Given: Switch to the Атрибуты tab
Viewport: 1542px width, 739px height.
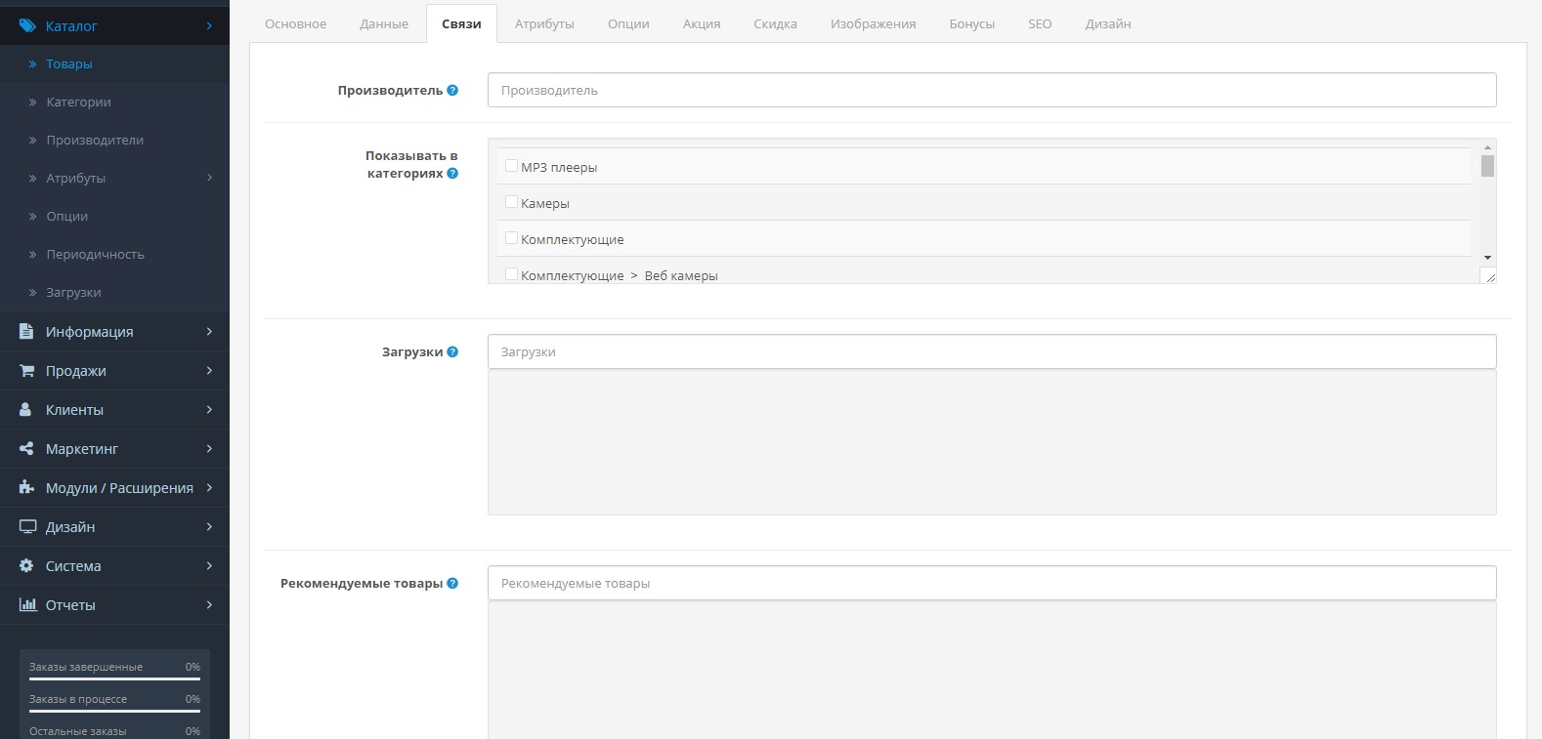Looking at the screenshot, I should (544, 23).
